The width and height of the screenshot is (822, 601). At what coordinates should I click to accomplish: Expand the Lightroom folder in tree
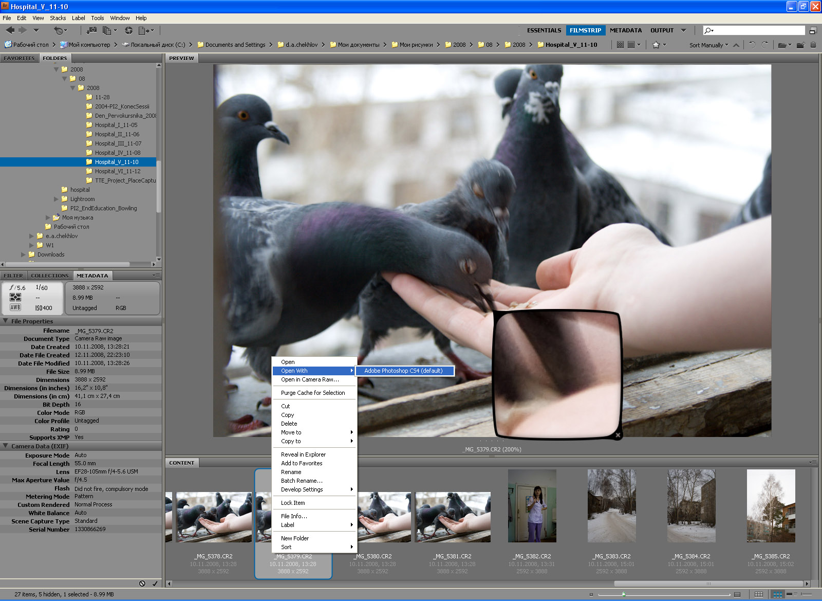click(57, 199)
